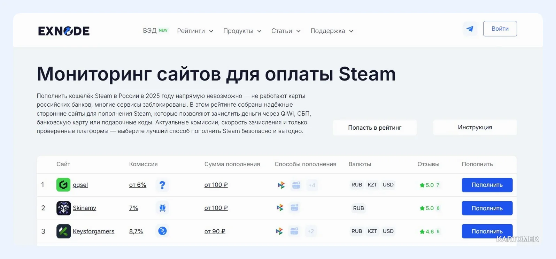This screenshot has width=556, height=259.
Task: Show the +4 more payment methods for ggsel
Action: click(x=312, y=185)
